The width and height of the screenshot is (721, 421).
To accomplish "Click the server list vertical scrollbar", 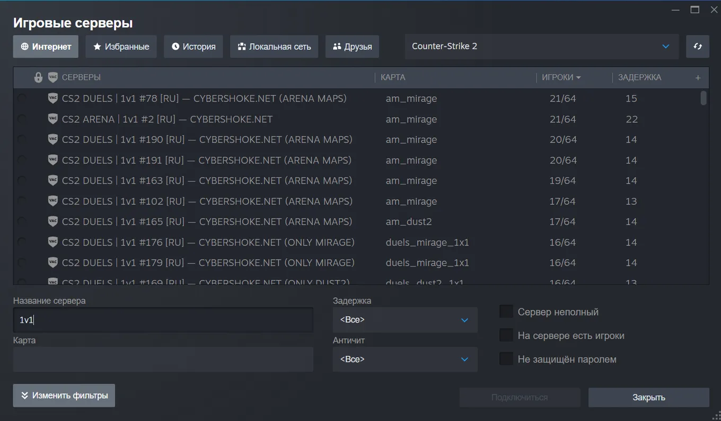I will (x=704, y=98).
